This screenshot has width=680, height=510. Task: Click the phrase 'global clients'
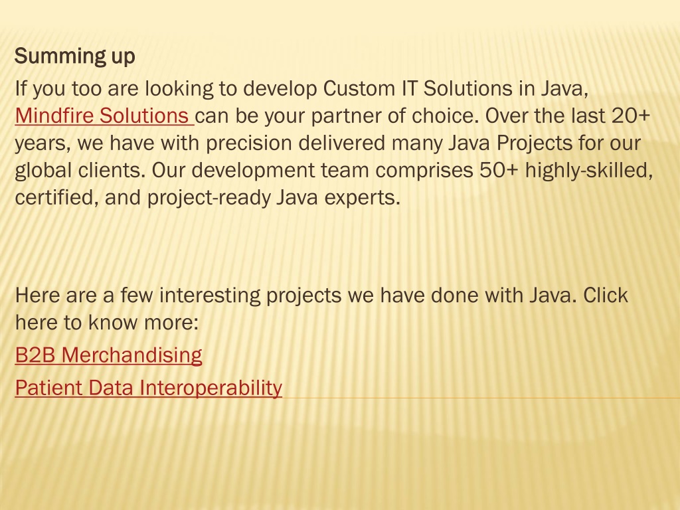point(80,171)
